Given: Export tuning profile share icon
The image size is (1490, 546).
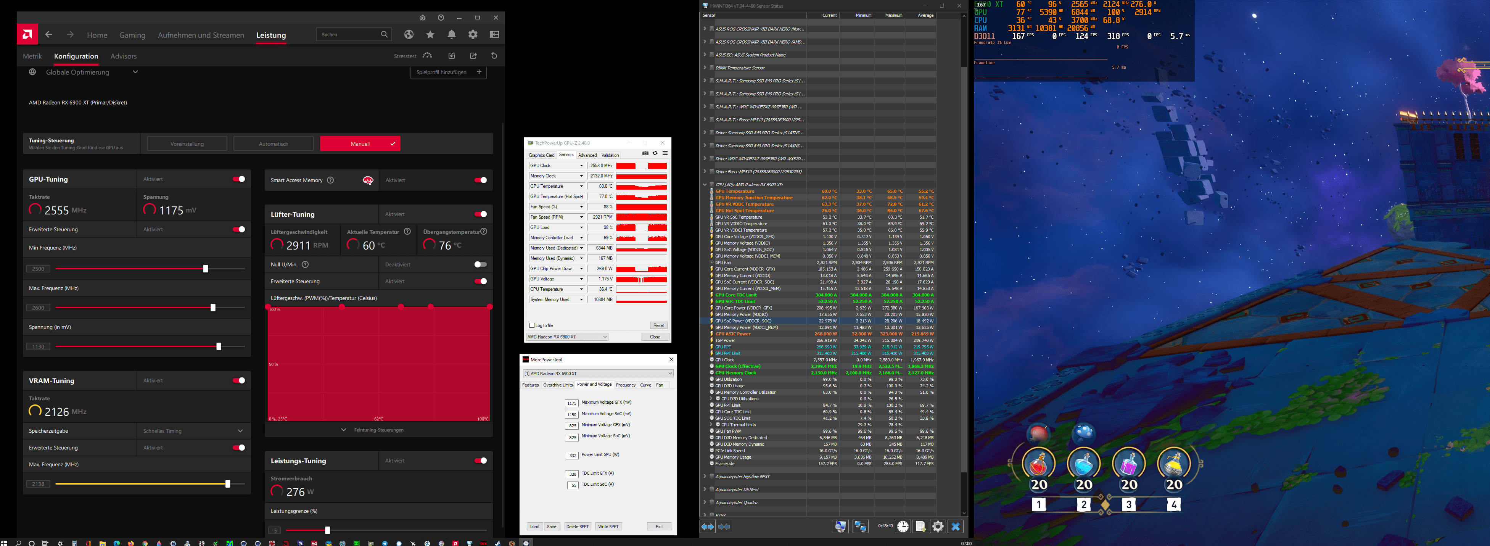Looking at the screenshot, I should (x=473, y=56).
